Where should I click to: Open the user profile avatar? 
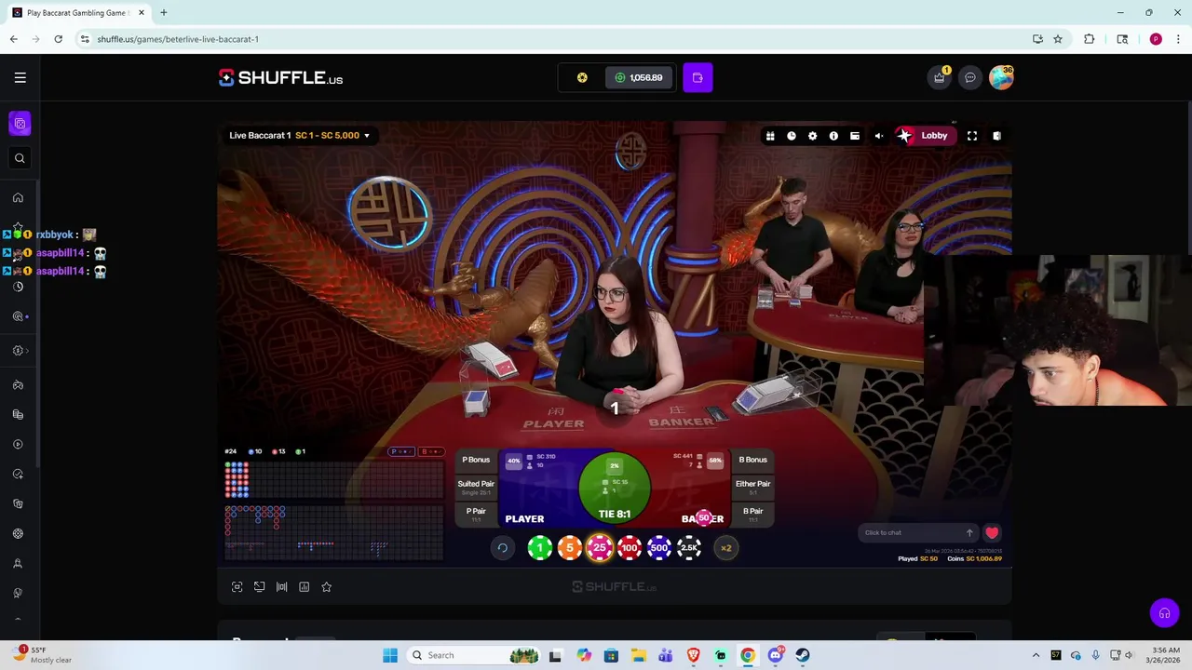[x=1001, y=77]
